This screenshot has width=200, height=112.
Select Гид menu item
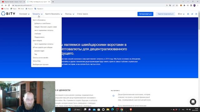pos(36,54)
